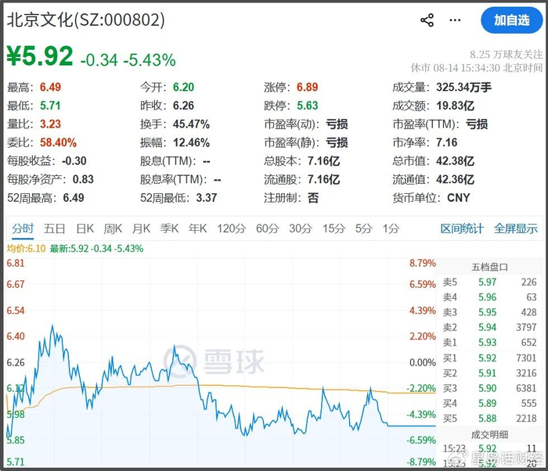
Task: Open 区间统计 range statistics
Action: point(462,228)
